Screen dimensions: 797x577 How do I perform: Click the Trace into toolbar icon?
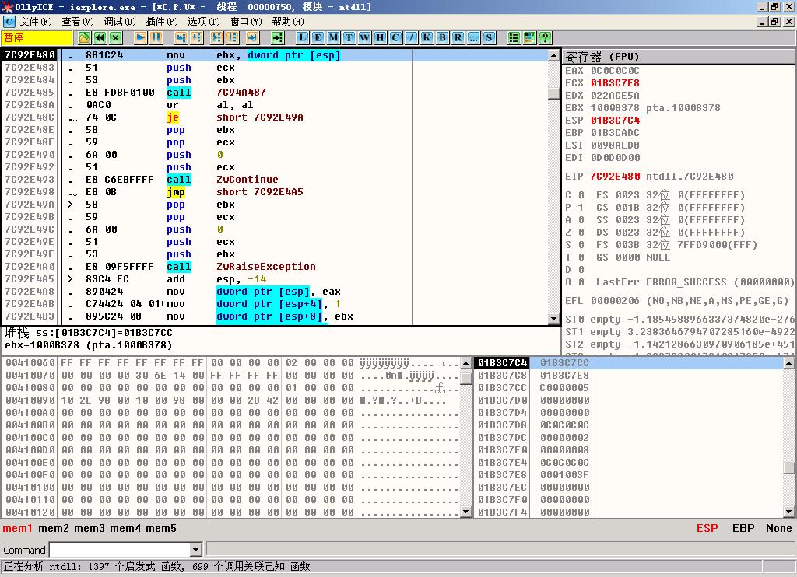click(217, 37)
